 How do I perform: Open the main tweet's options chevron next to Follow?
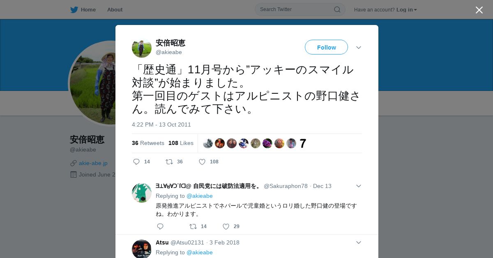[x=359, y=48]
